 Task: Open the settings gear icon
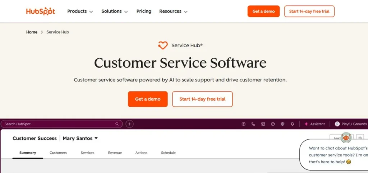[x=282, y=124]
